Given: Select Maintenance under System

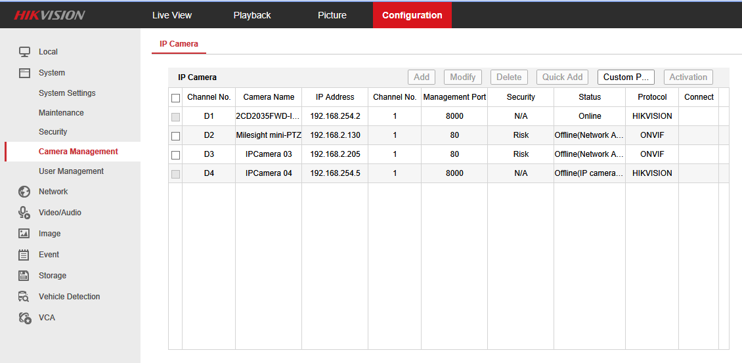Looking at the screenshot, I should pos(61,113).
